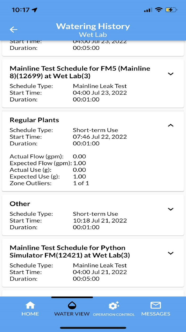Collapse the Regular Plants entry

point(171,125)
